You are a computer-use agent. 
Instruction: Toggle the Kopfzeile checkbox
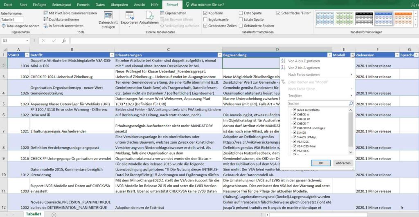point(205,13)
